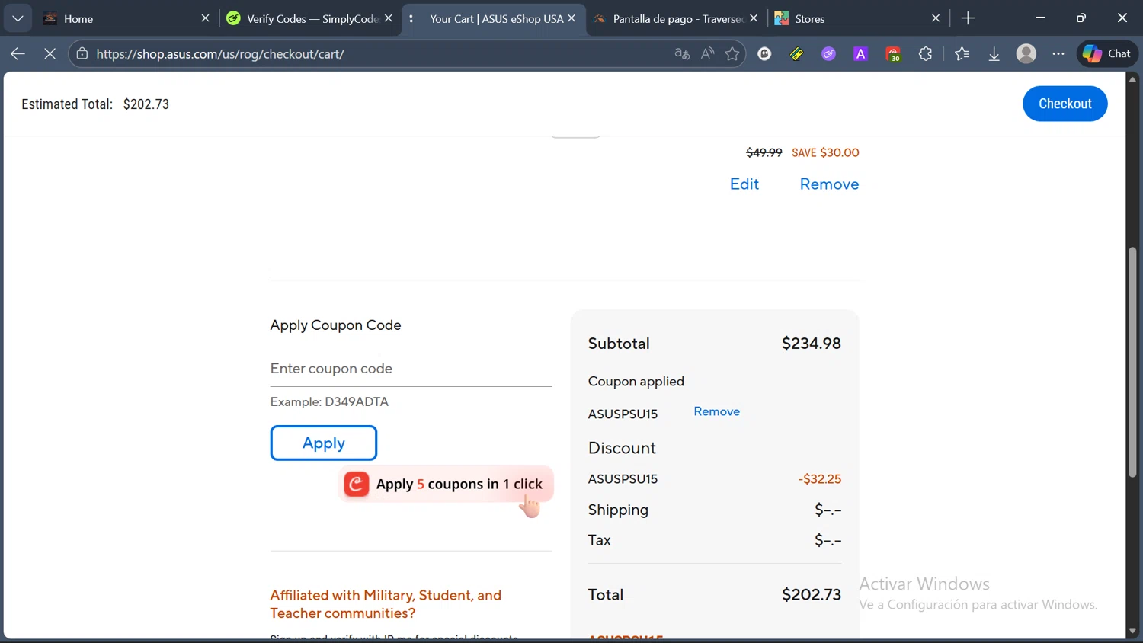Close the Verify Codes tab
The width and height of the screenshot is (1143, 643).
pos(389,18)
